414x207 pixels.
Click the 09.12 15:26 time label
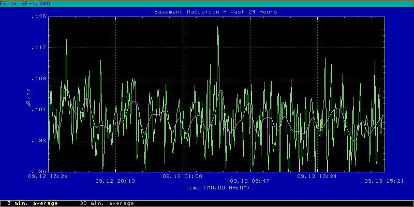(x=48, y=176)
